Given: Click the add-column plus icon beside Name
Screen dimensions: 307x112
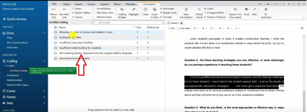Looking at the screenshot, I should tap(55, 27).
